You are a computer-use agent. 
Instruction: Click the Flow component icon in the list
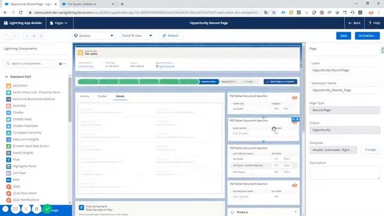(8, 160)
